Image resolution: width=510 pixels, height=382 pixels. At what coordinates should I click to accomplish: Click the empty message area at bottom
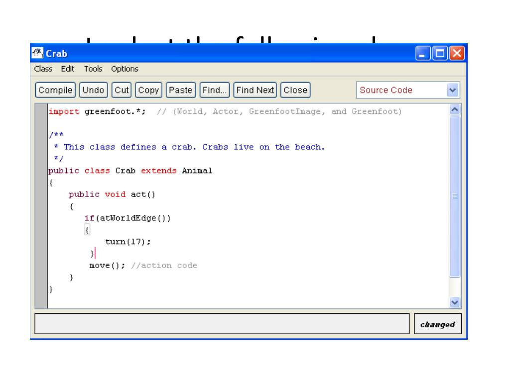[222, 324]
